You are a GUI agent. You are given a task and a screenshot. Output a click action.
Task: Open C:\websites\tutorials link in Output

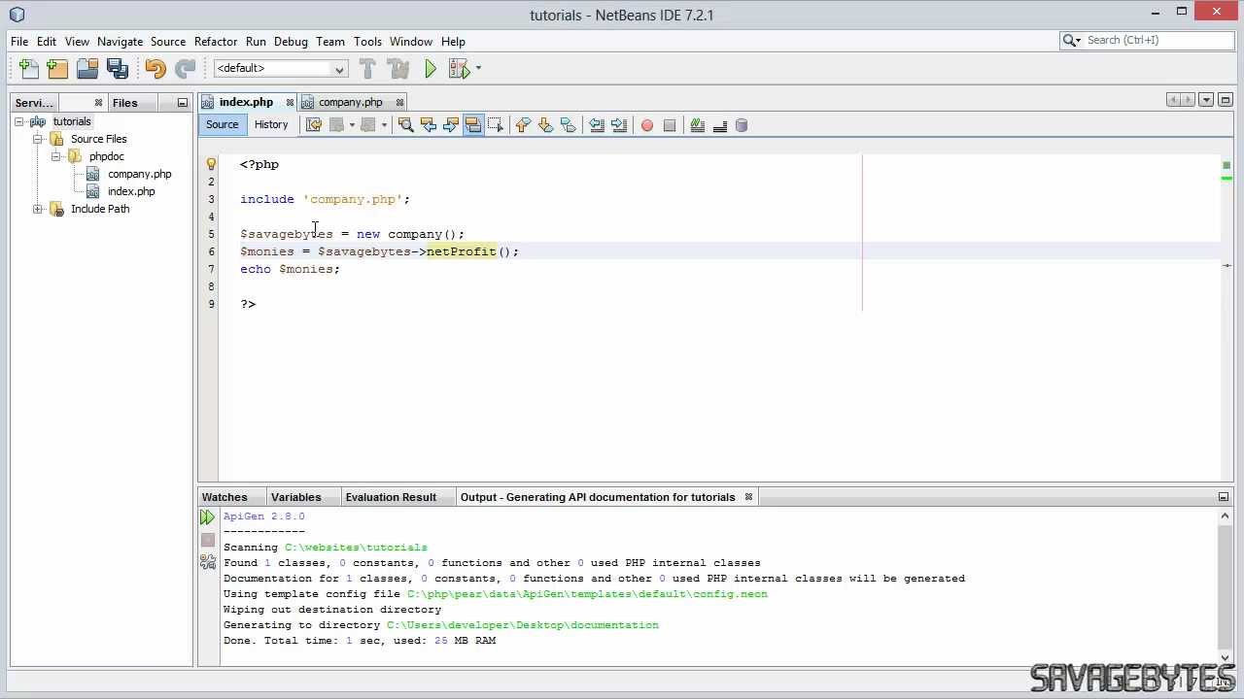(x=356, y=548)
